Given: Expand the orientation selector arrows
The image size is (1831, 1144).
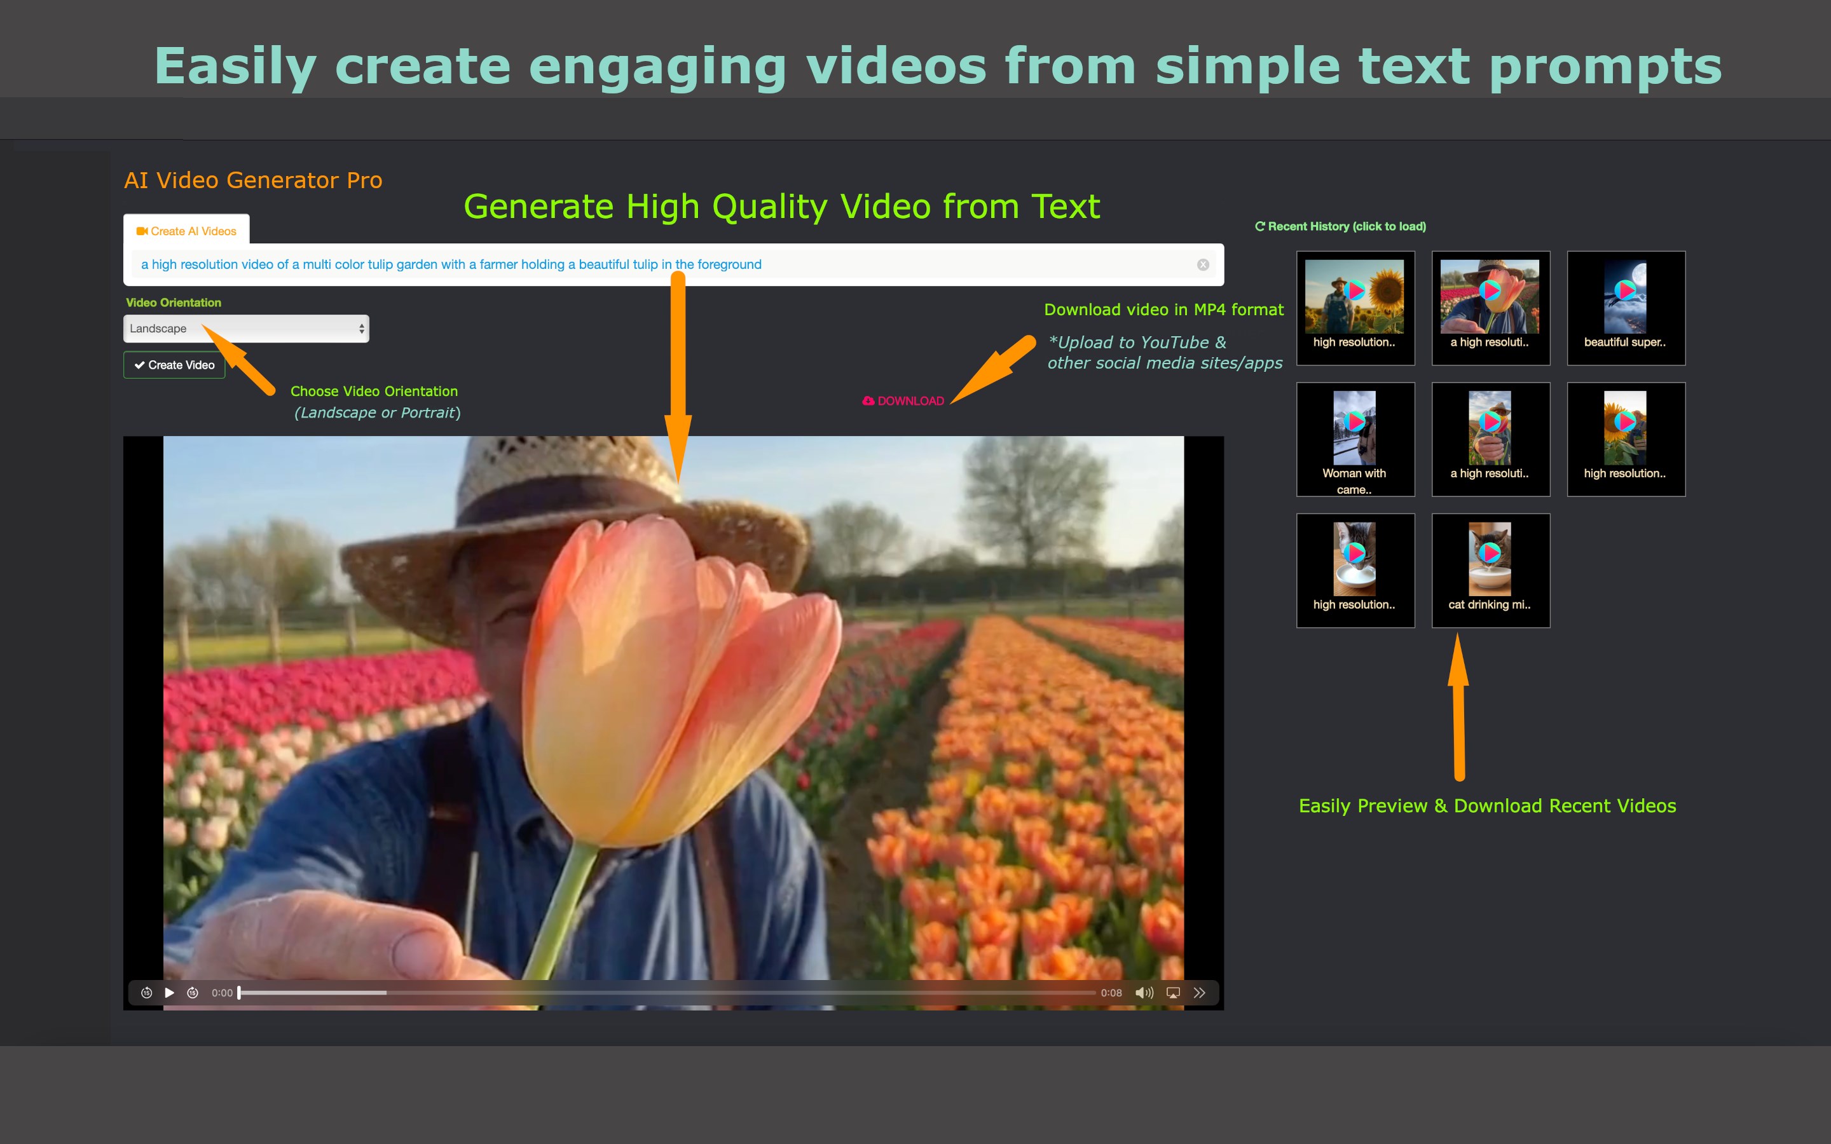Looking at the screenshot, I should (361, 329).
